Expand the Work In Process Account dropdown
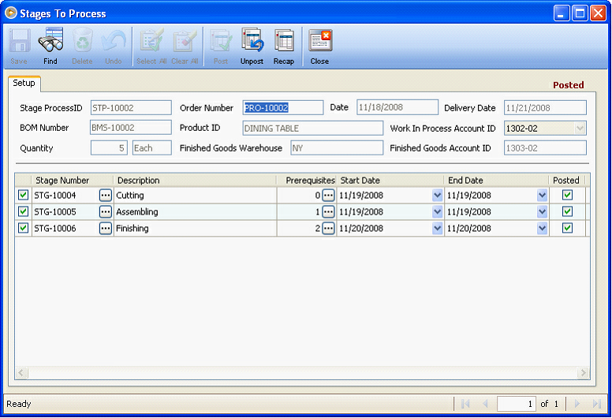This screenshot has height=418, width=612. [580, 129]
